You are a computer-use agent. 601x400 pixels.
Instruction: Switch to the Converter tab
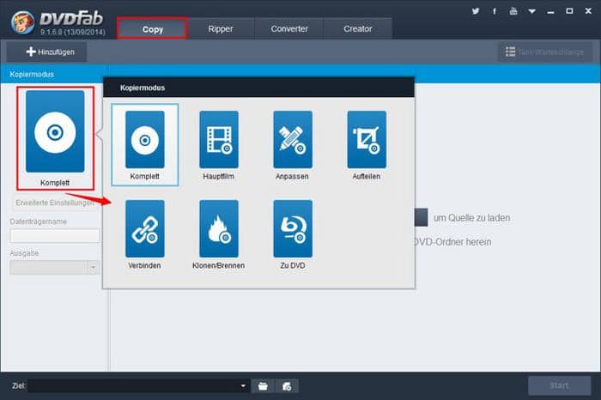[x=289, y=28]
